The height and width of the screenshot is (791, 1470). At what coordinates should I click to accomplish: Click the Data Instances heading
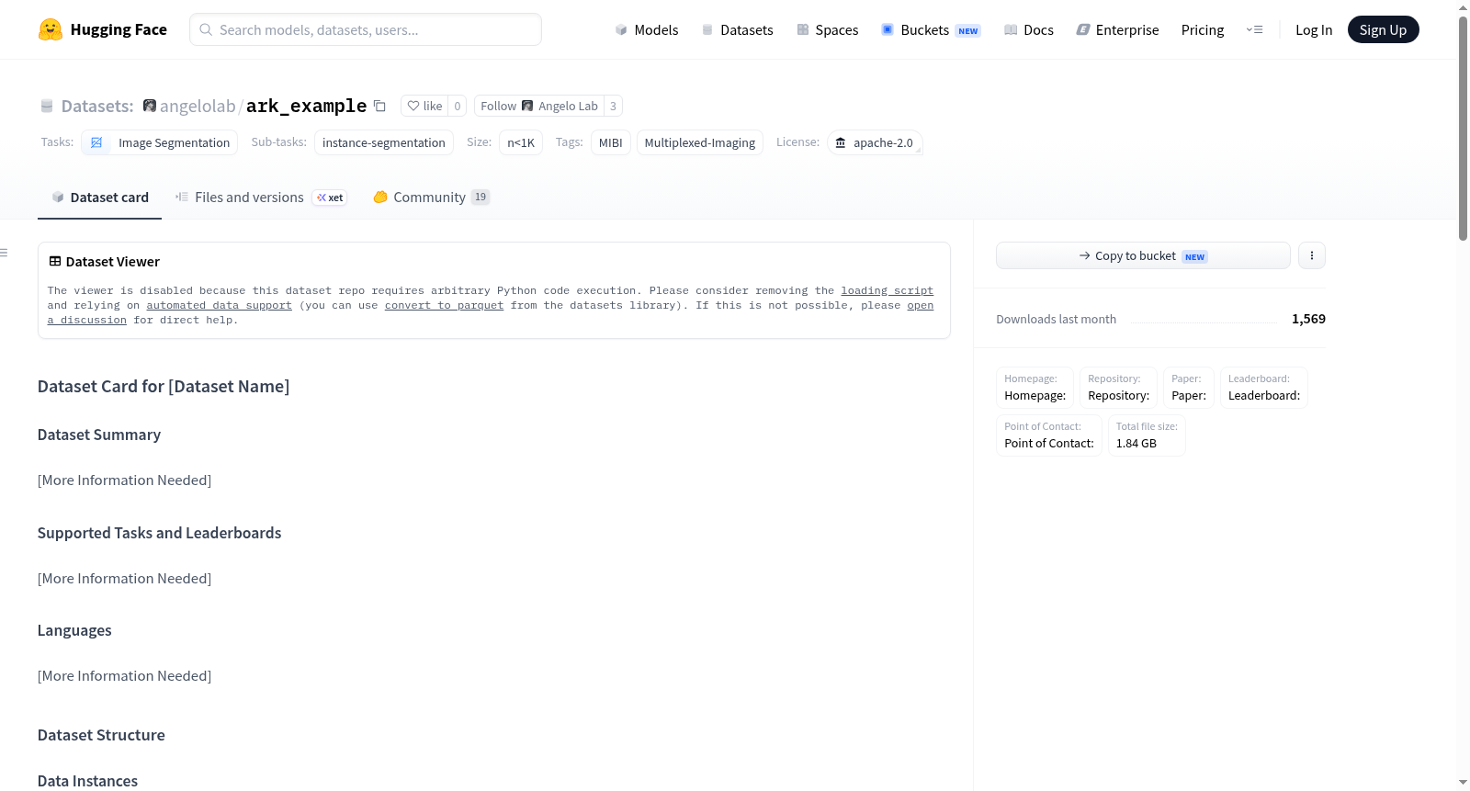click(x=87, y=781)
